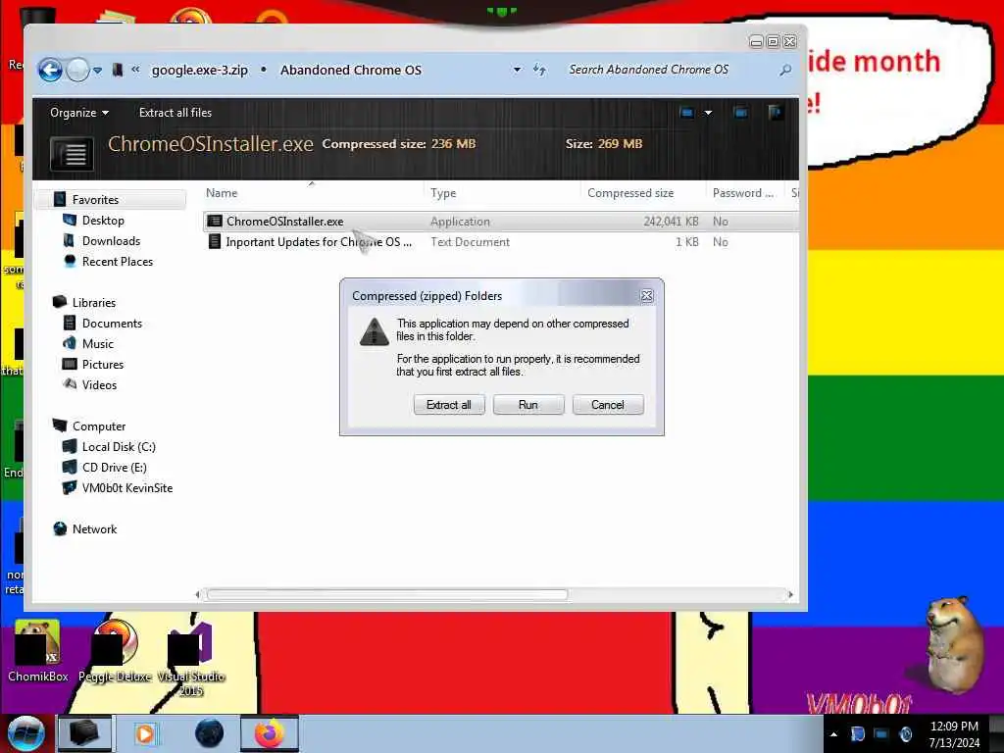Click the text document file icon

pos(215,242)
